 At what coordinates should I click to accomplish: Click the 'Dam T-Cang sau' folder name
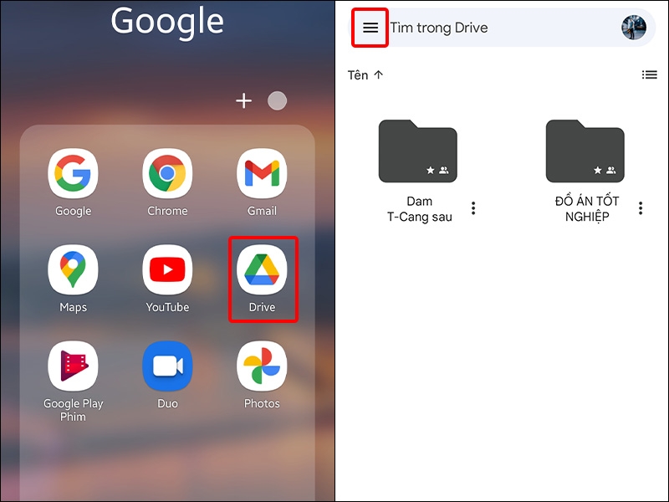(420, 208)
